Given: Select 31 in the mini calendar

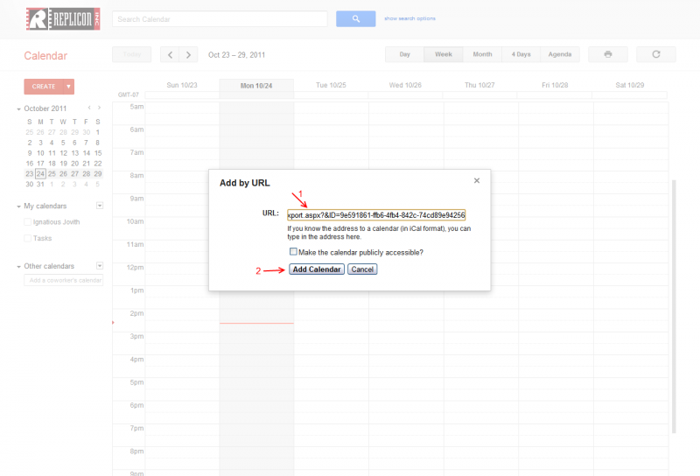Looking at the screenshot, I should 40,184.
